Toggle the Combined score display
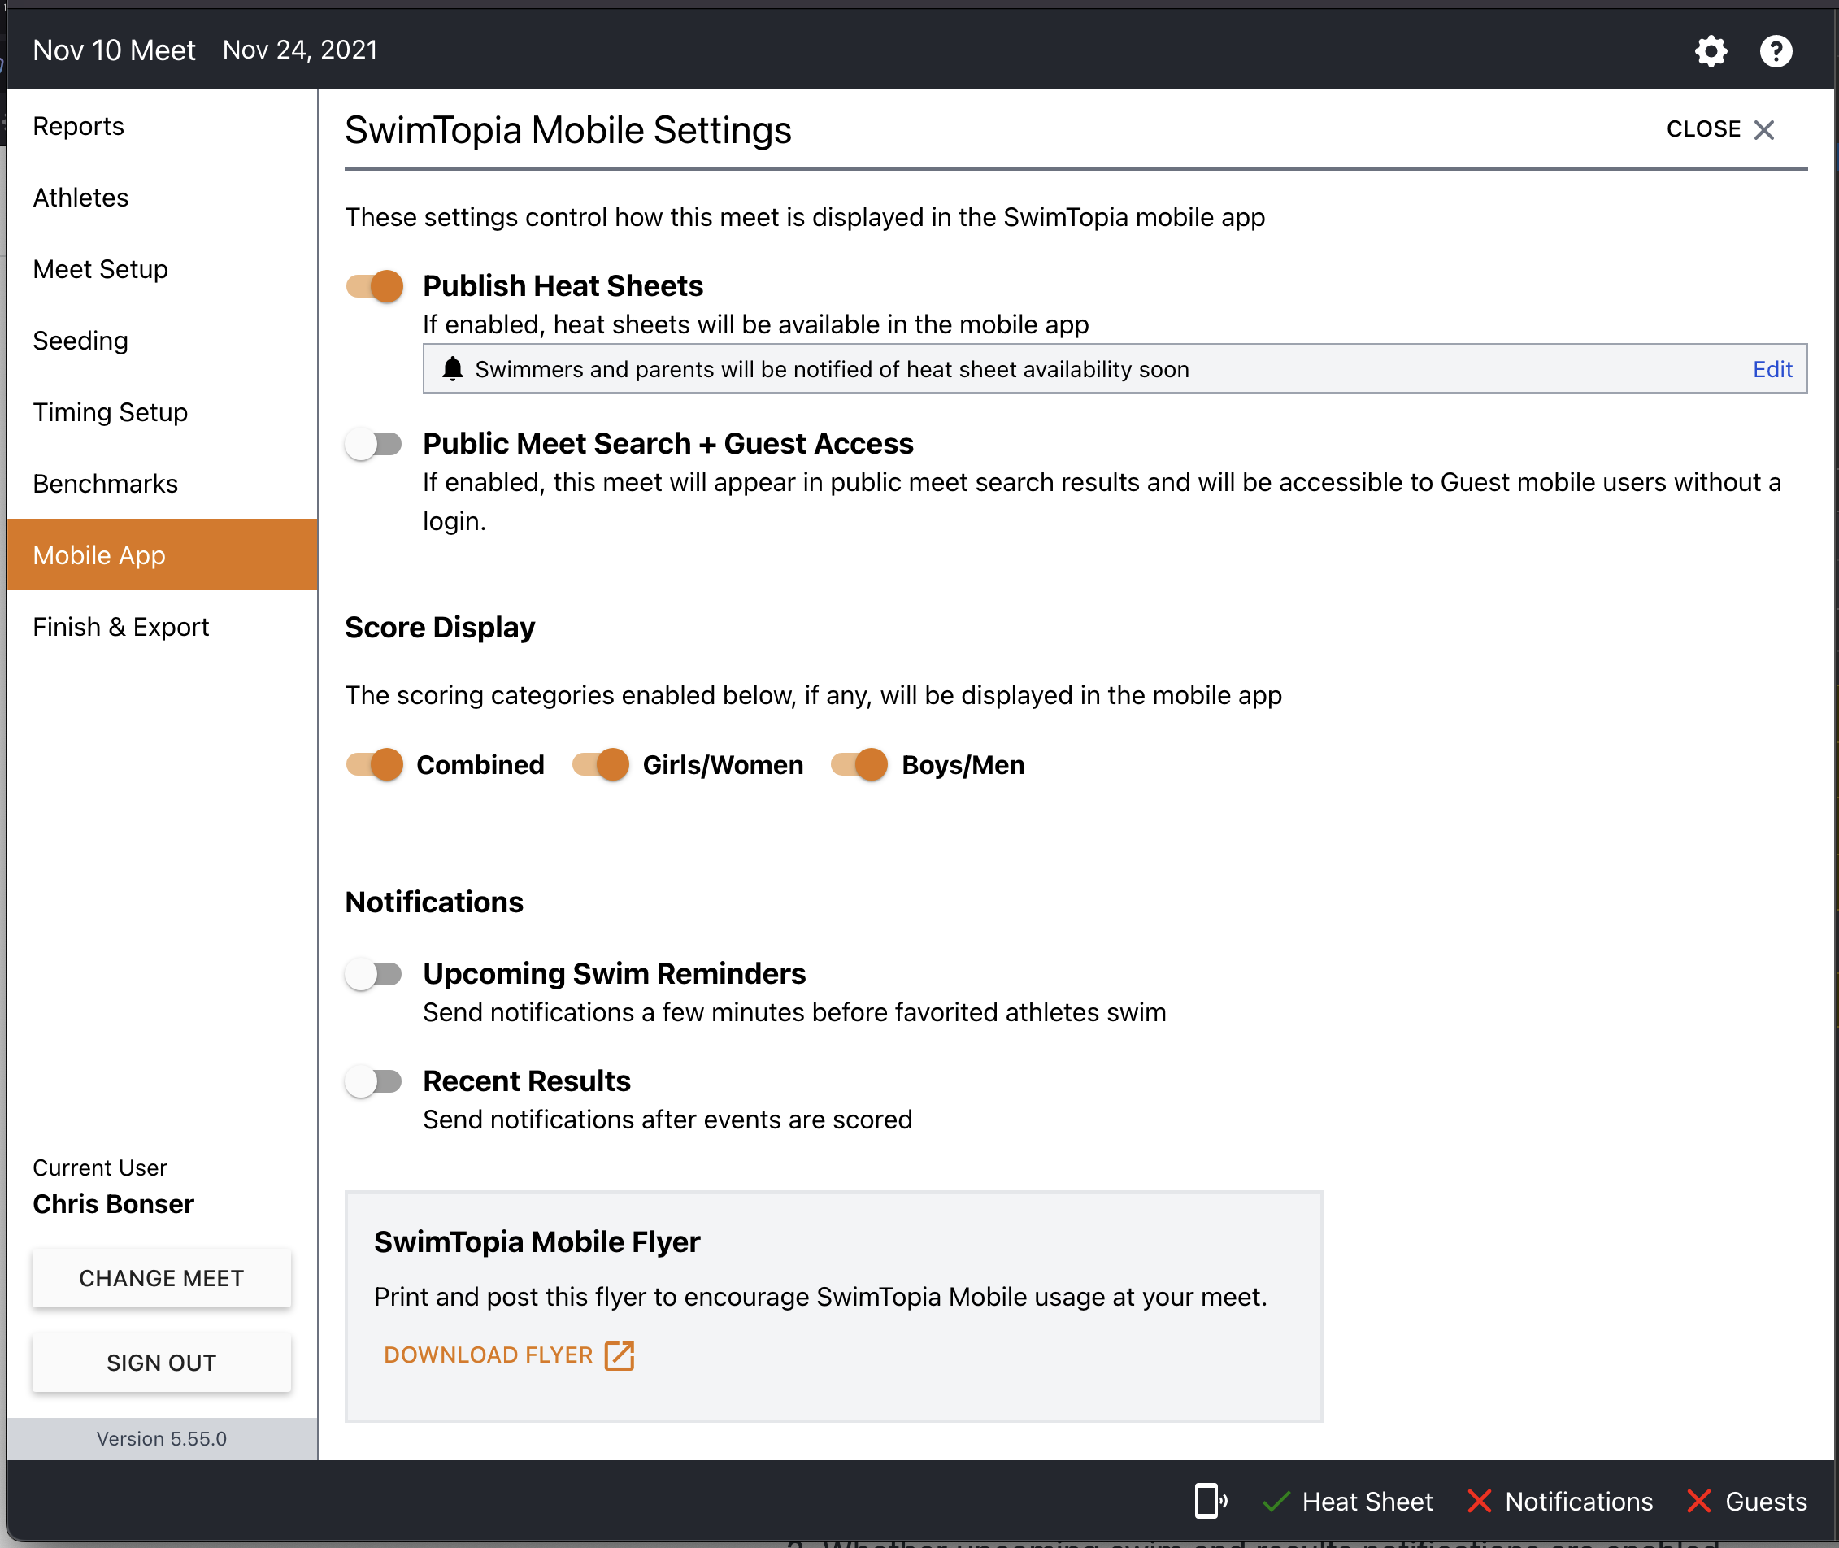This screenshot has height=1548, width=1839. click(x=375, y=764)
